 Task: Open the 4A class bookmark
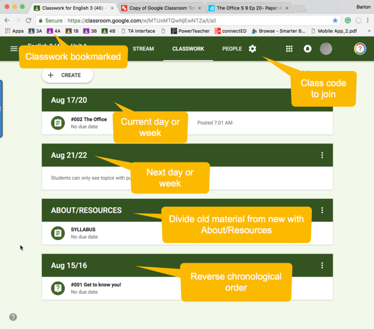[54, 31]
